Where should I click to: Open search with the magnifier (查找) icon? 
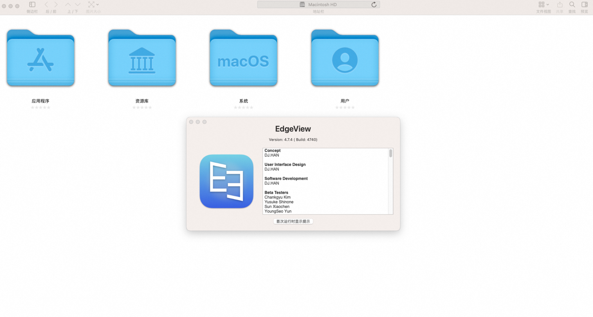(x=572, y=5)
